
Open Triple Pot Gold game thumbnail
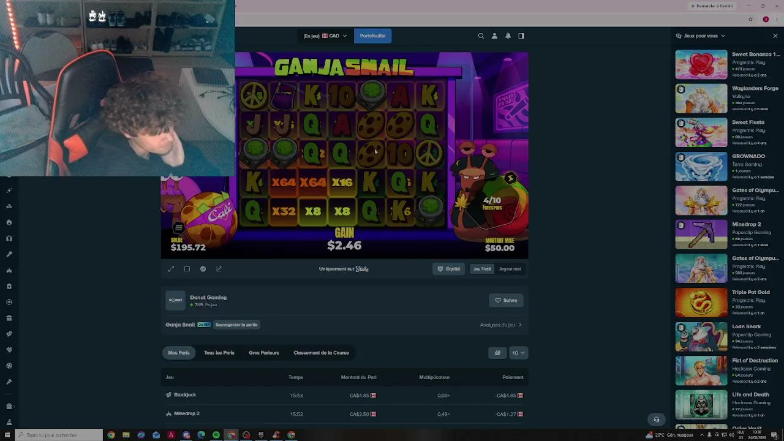click(701, 303)
